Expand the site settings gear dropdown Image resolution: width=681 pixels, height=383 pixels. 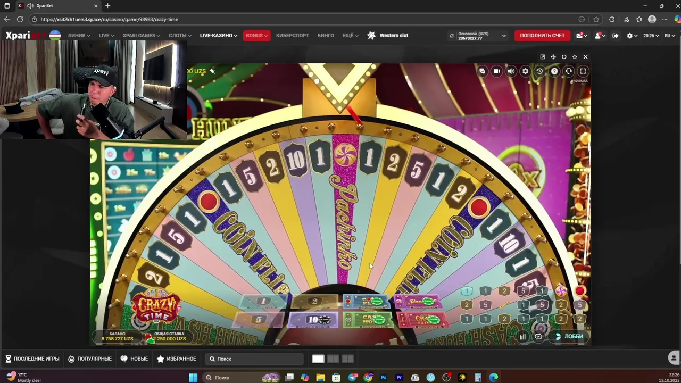[632, 36]
